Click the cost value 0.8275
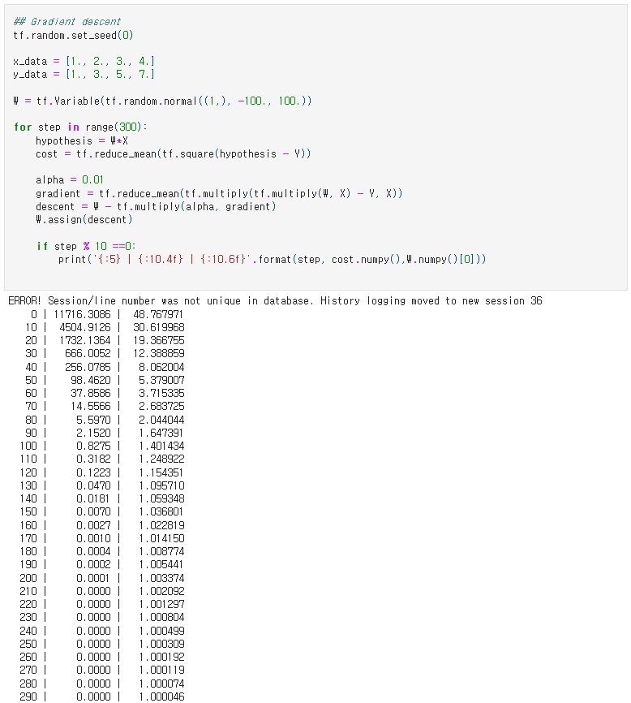 click(x=93, y=446)
